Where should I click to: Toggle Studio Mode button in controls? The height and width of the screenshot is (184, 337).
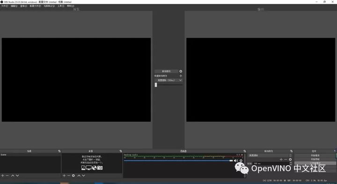coord(315,163)
